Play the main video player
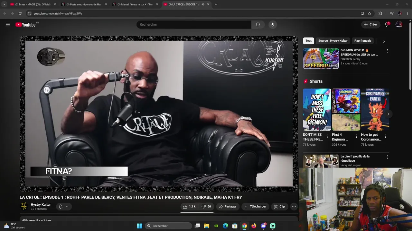The image size is (412, 231). [x=159, y=114]
